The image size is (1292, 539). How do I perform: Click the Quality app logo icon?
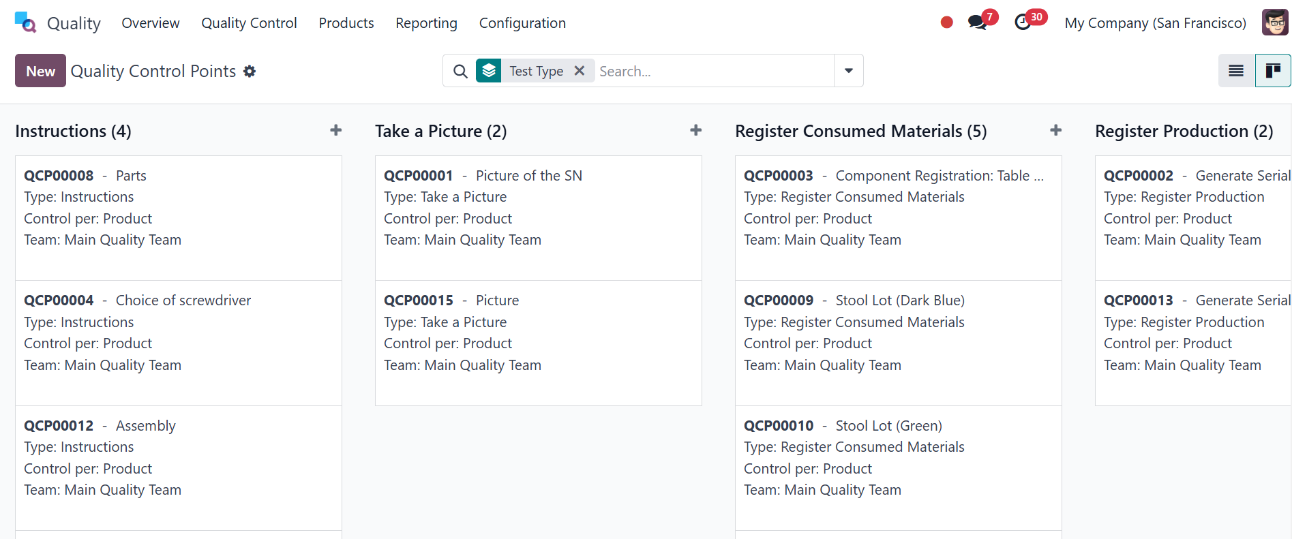25,22
